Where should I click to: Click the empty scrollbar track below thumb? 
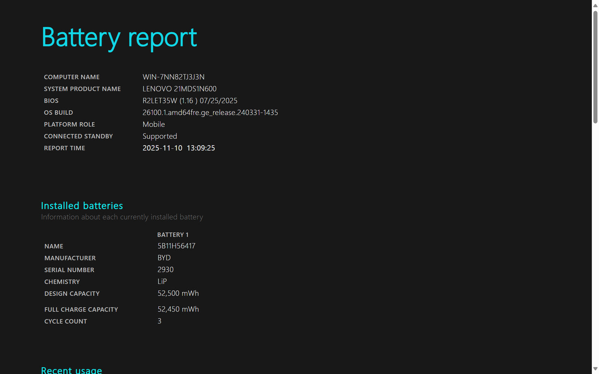tap(595, 243)
